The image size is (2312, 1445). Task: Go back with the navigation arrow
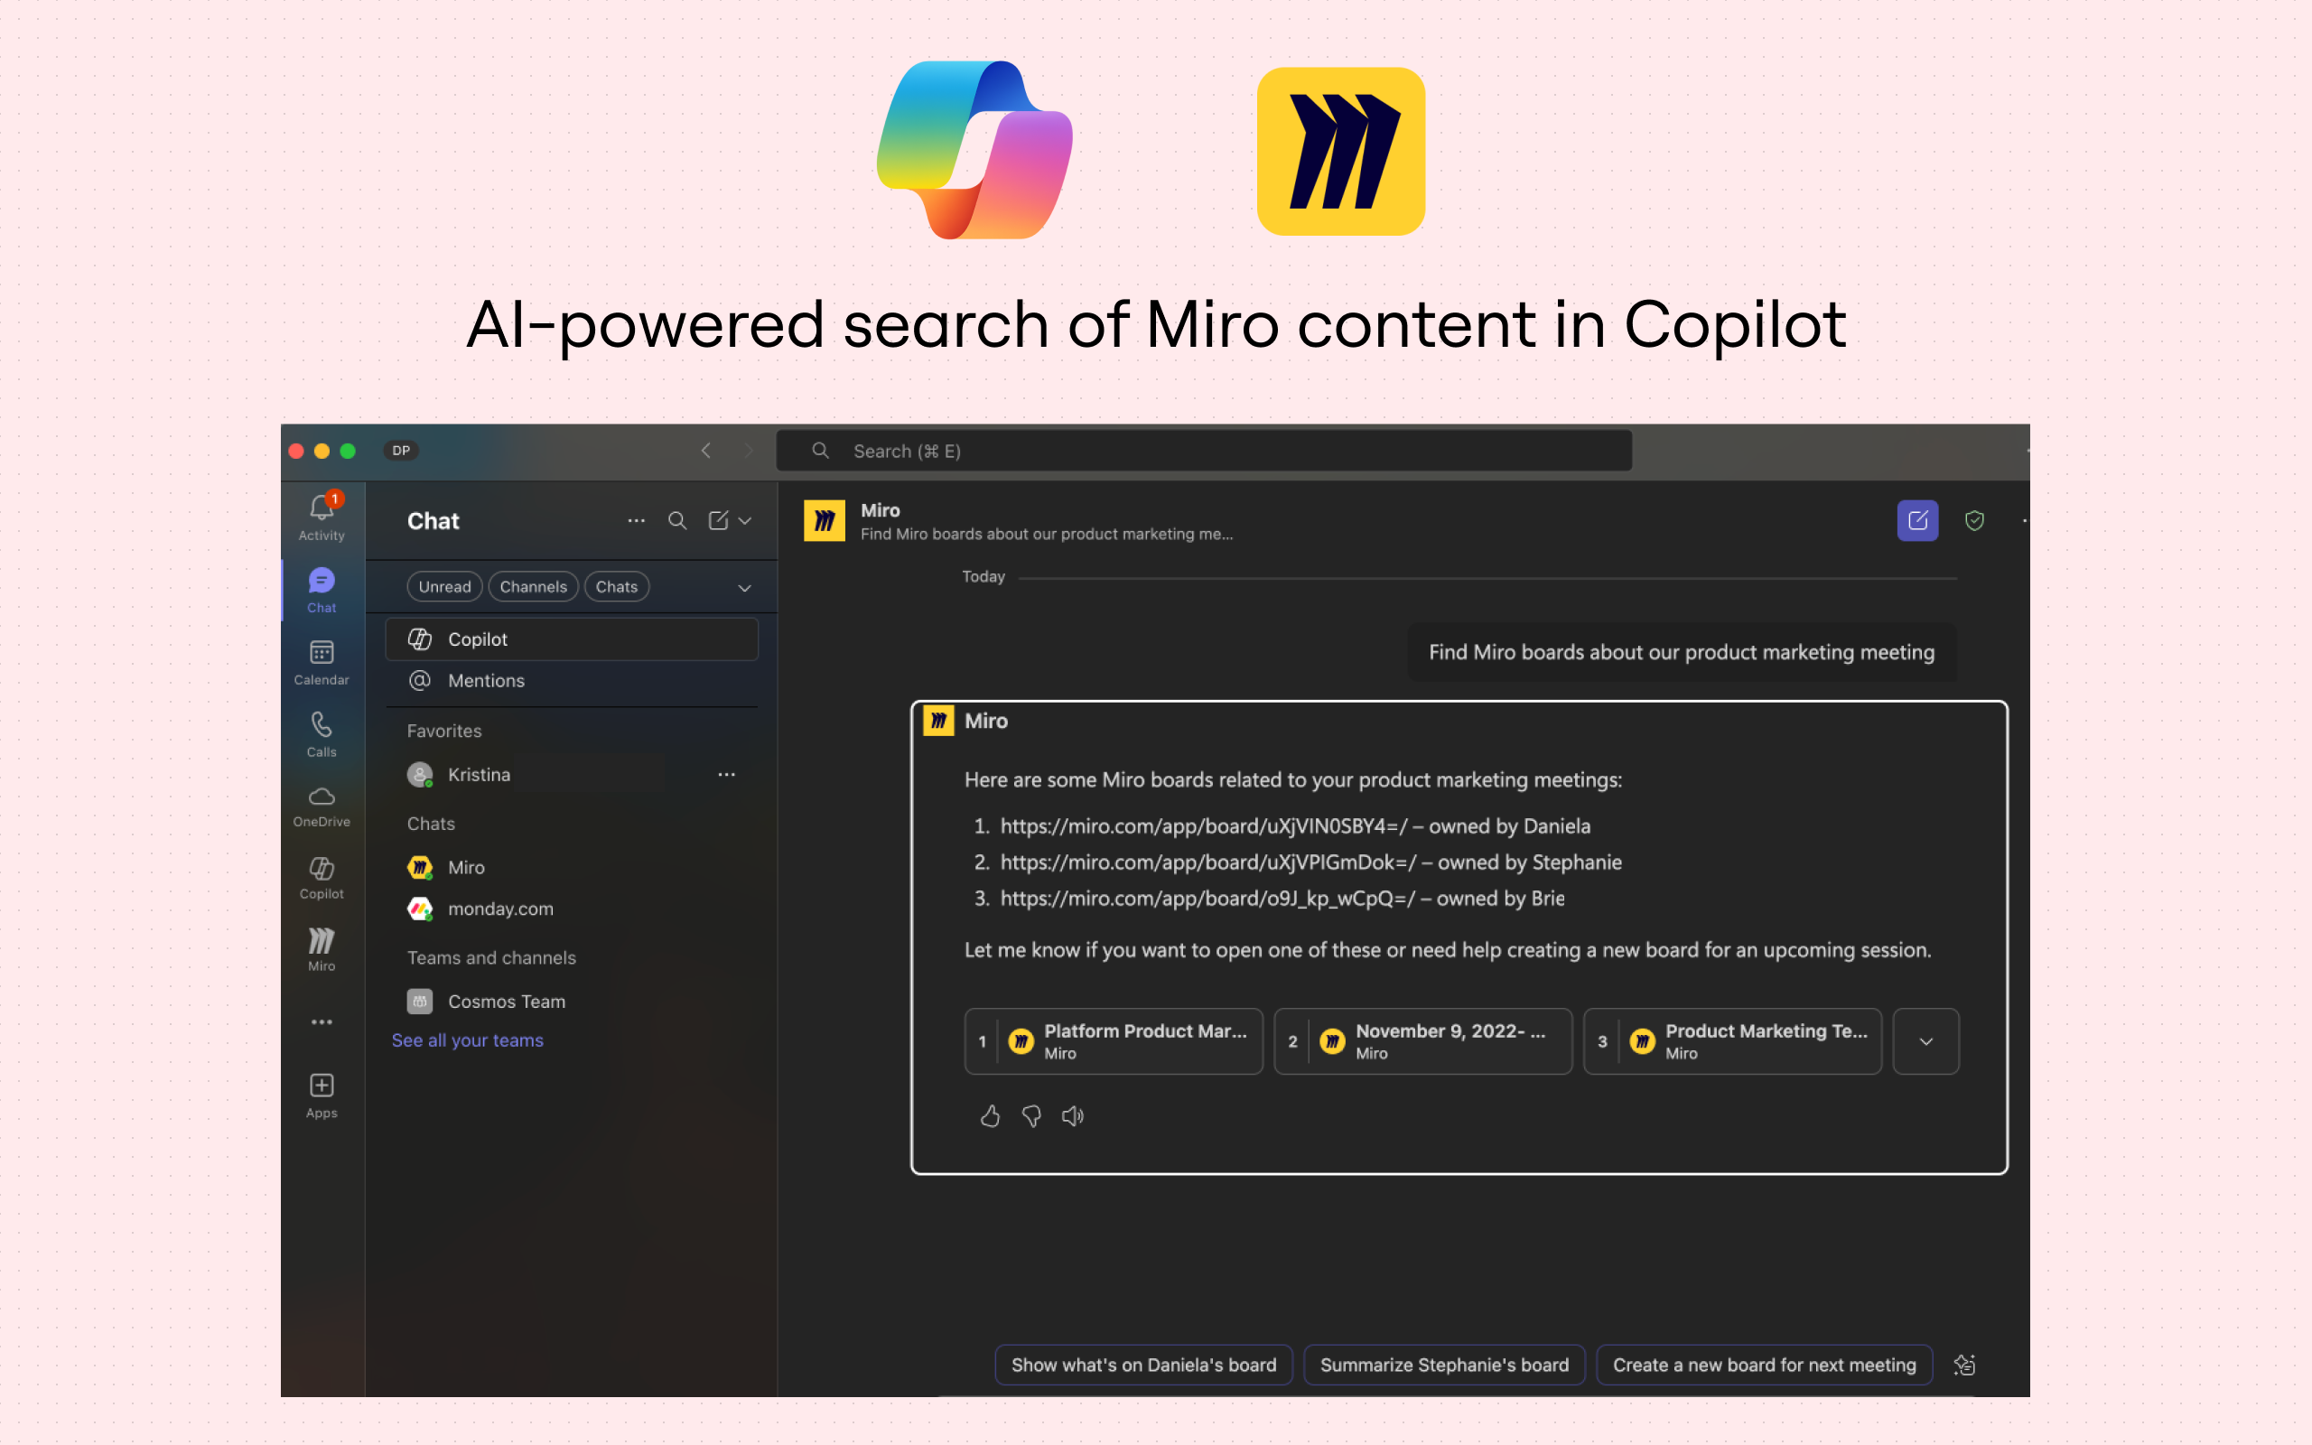[x=706, y=450]
